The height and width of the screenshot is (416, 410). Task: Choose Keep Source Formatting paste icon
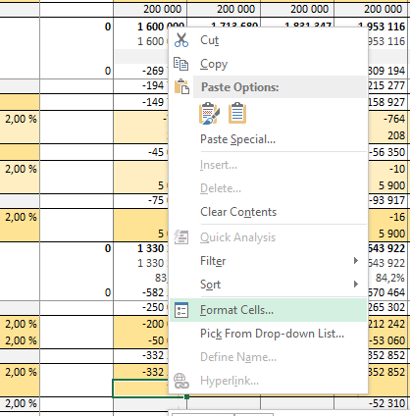click(x=209, y=113)
